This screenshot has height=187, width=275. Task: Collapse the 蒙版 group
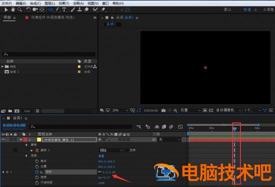click(26, 145)
